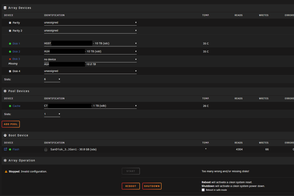The width and height of the screenshot is (294, 196).
Task: Enable Reboot in safe mode checkbox
Action: coord(203,190)
